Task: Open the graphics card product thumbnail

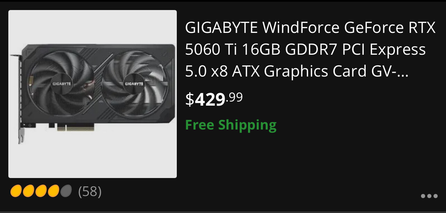Action: pos(92,94)
